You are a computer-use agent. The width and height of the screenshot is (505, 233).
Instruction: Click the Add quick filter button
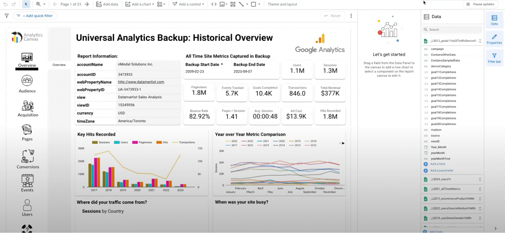coord(35,16)
